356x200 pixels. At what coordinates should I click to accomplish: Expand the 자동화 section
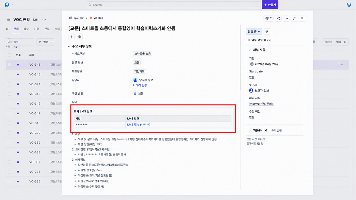tap(250, 131)
